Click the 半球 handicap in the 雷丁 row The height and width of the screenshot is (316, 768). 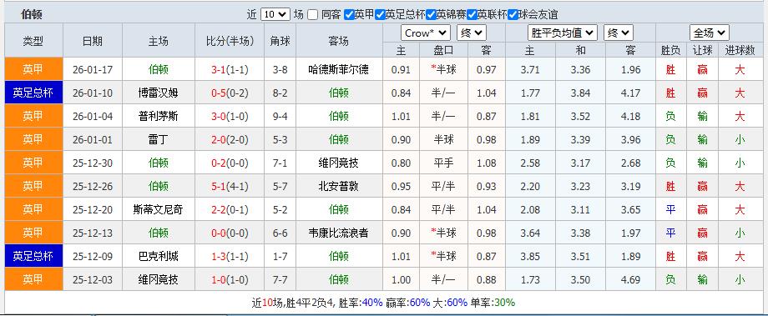pos(443,140)
